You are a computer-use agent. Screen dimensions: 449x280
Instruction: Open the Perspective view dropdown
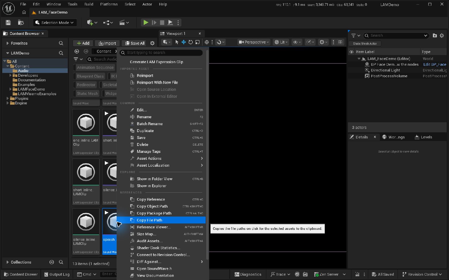coord(254,42)
